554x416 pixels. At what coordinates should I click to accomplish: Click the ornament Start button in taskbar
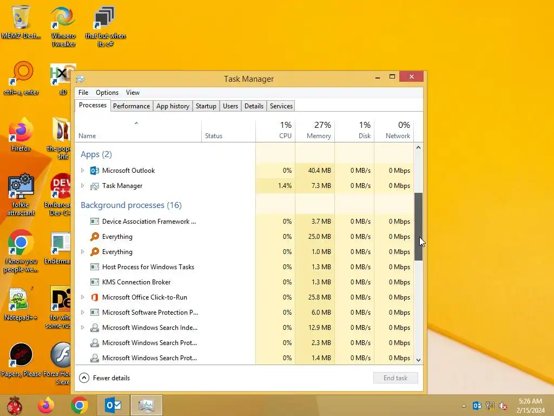point(14,405)
